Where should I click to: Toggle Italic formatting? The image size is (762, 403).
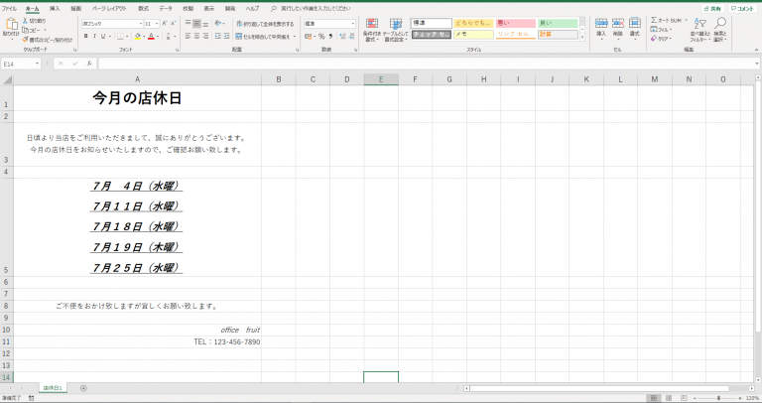[97, 37]
